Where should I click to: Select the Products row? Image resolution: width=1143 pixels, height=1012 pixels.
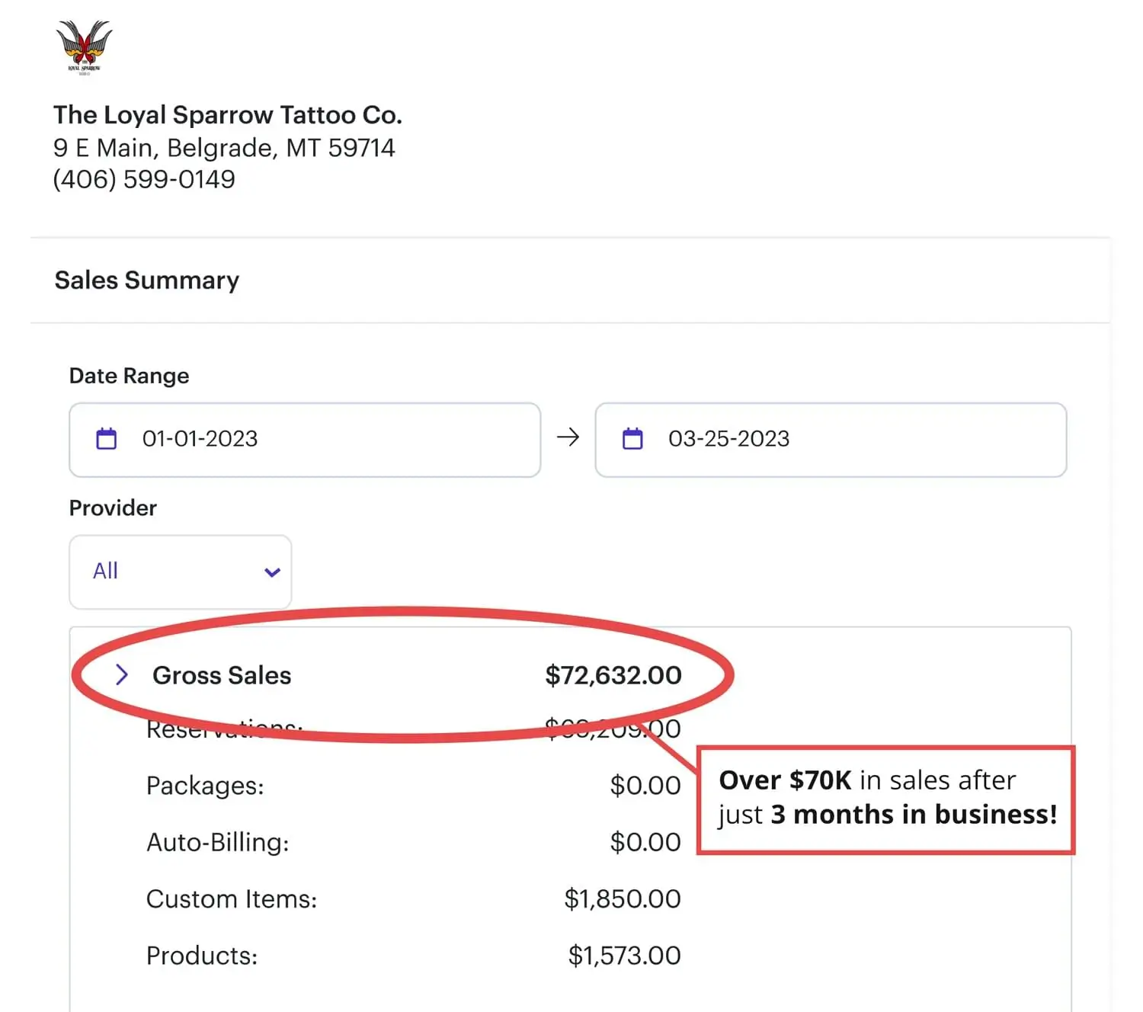pos(413,956)
